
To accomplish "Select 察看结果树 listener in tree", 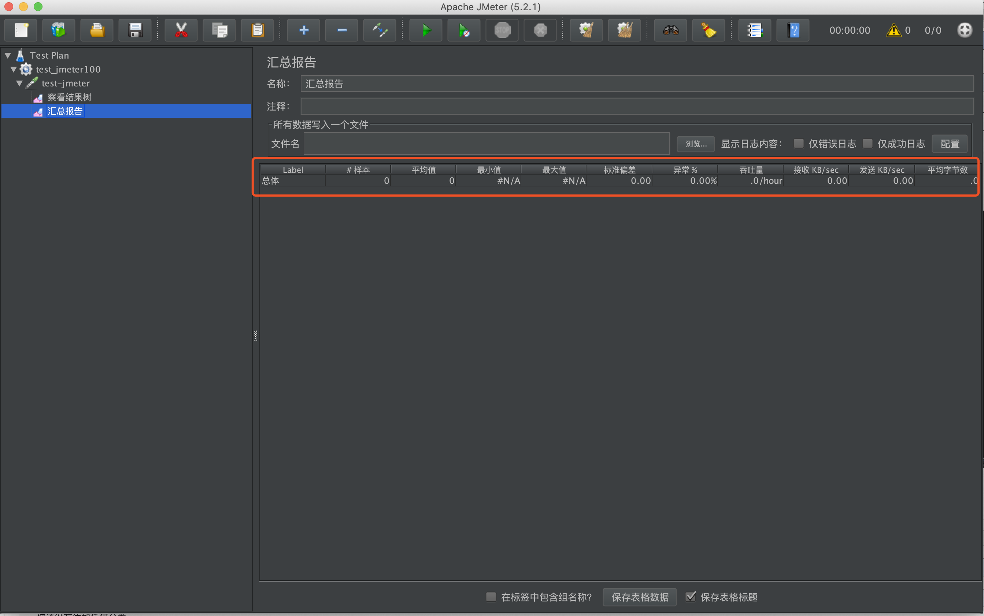I will point(69,97).
